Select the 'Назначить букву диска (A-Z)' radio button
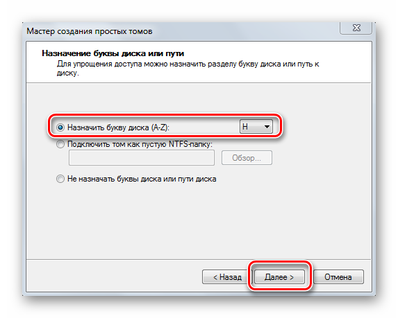This screenshot has height=318, width=398. [x=60, y=127]
